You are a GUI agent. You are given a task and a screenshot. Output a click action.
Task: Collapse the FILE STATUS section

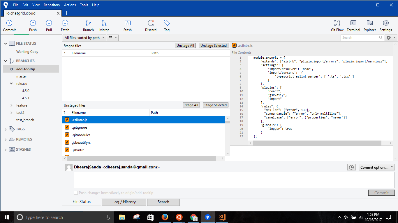(x=5, y=44)
